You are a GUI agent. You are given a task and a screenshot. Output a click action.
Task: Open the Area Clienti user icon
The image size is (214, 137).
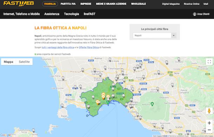[x=194, y=14]
